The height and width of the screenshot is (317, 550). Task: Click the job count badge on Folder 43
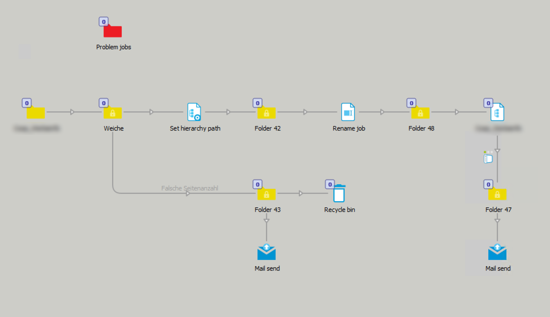click(257, 184)
